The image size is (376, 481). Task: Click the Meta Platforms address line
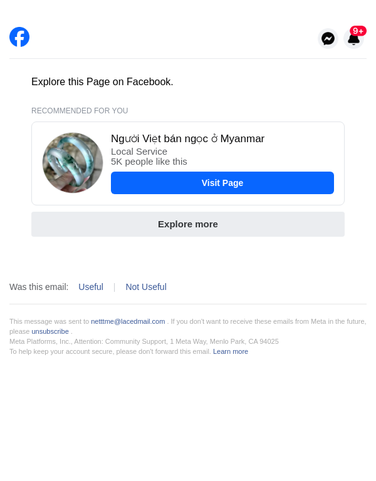tap(144, 341)
